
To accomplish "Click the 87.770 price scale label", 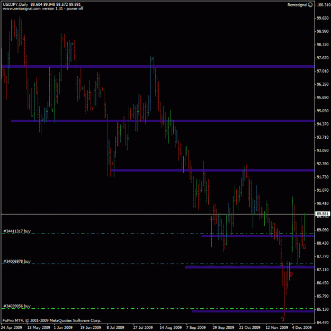I will (x=323, y=256).
